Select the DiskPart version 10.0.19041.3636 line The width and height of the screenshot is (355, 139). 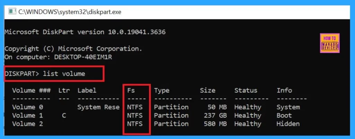click(x=85, y=32)
